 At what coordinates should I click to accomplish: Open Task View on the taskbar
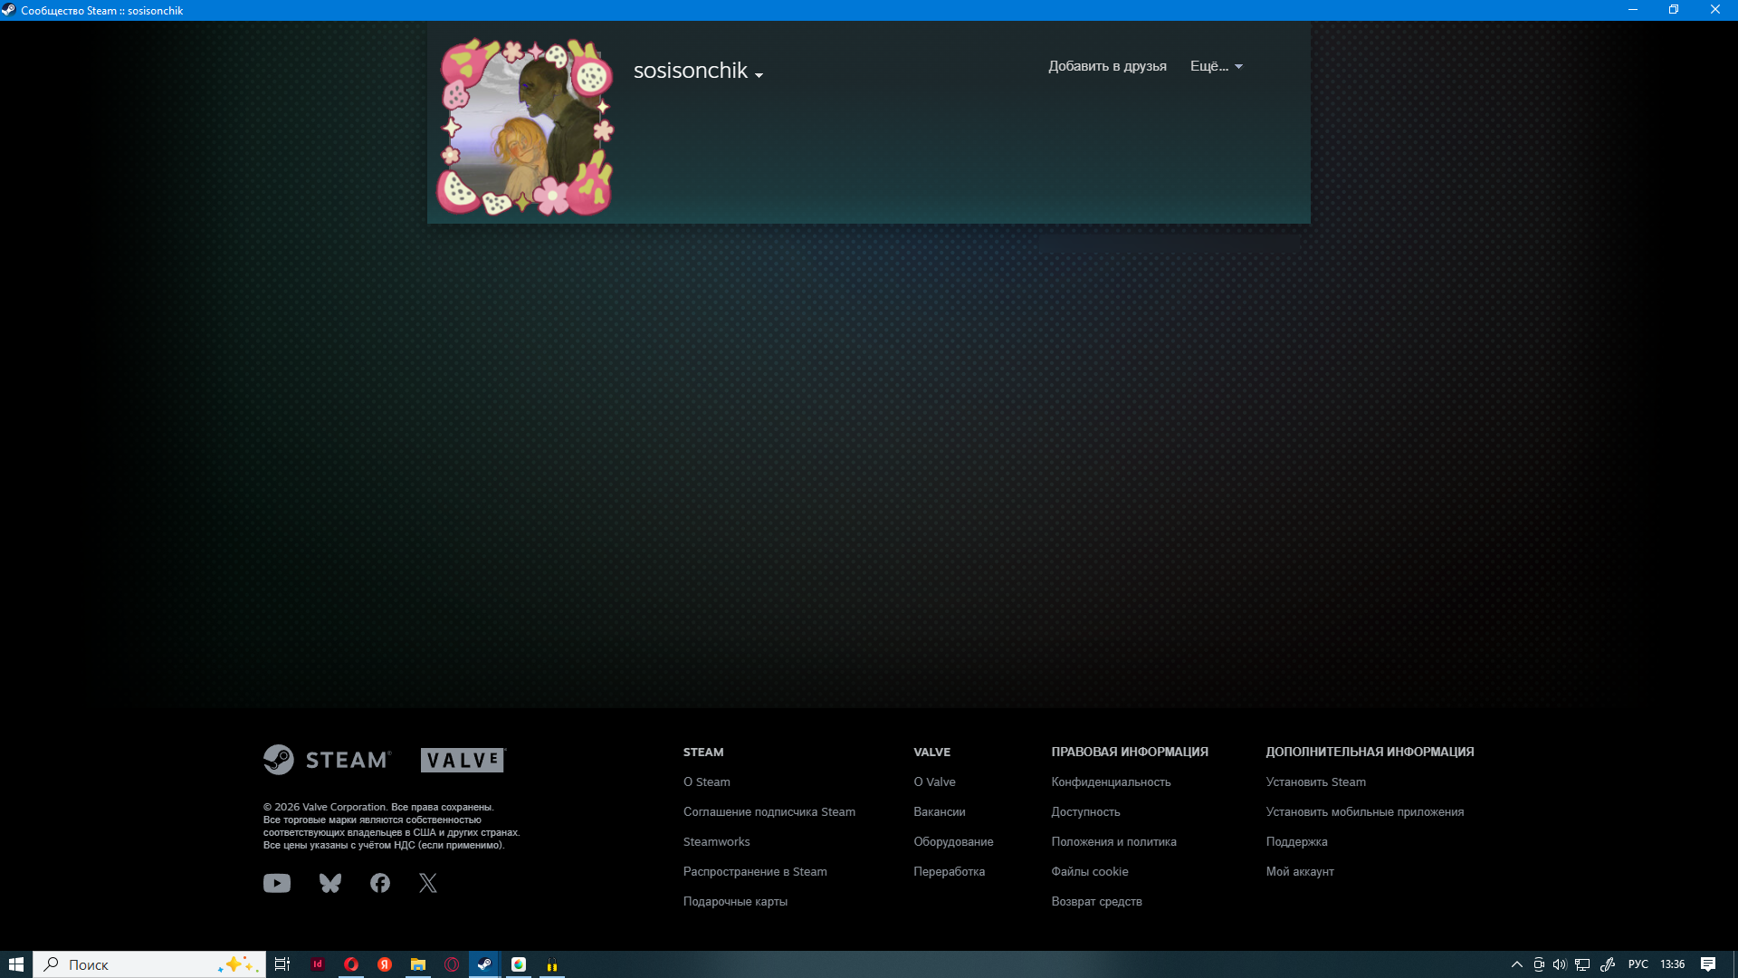click(x=282, y=964)
